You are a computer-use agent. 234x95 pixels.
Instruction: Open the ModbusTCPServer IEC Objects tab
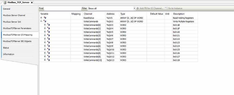click(x=20, y=41)
